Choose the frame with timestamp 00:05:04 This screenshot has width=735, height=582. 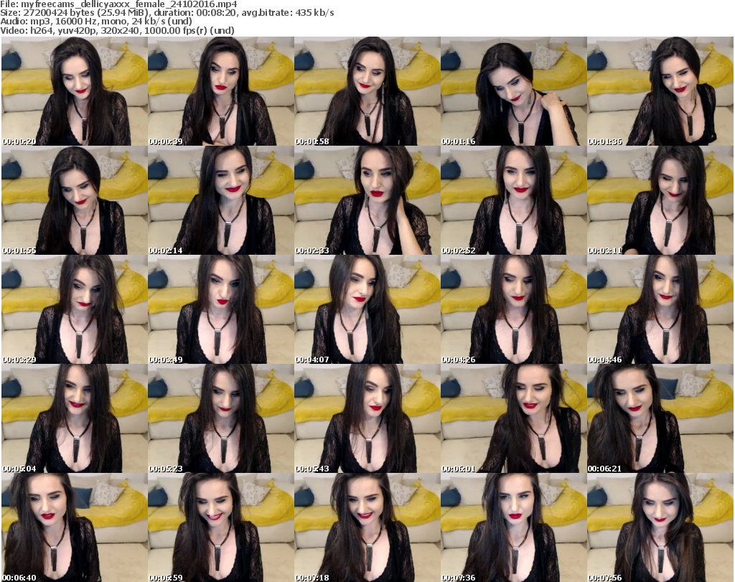tap(75, 418)
